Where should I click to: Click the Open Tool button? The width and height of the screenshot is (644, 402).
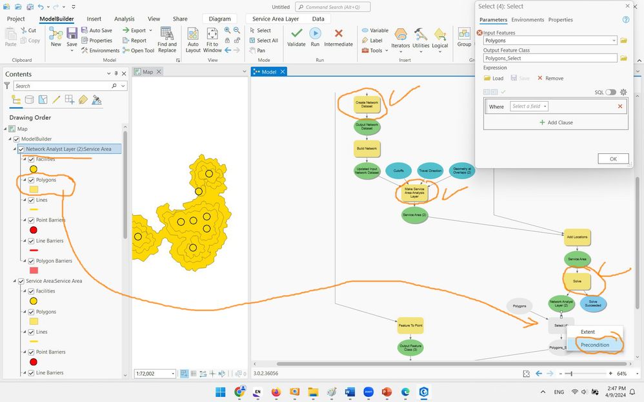(x=138, y=50)
